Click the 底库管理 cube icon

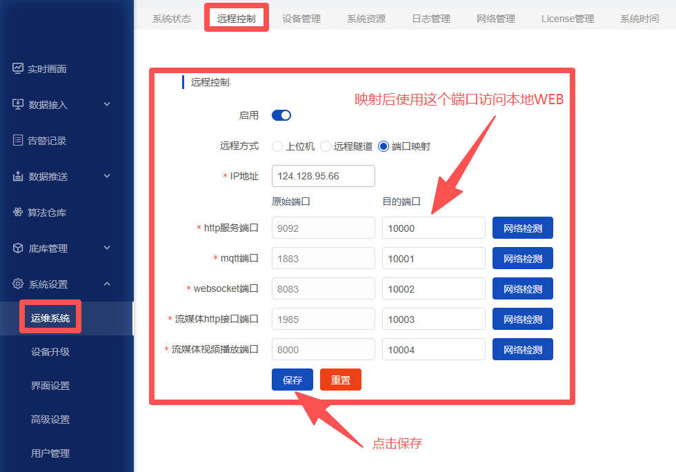[18, 248]
